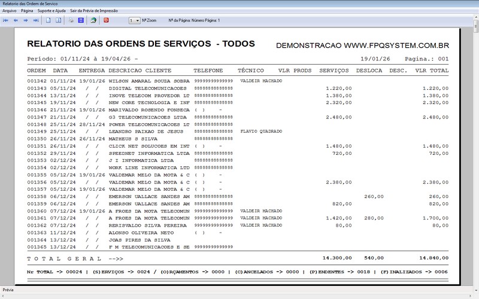Show single page view icon
This screenshot has height=299, width=479.
(x=48, y=20)
